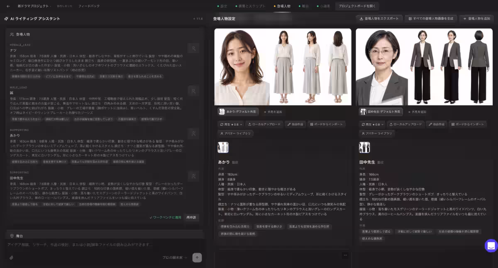This screenshot has height=268, width=498.
Task: Open the あかり character reference image
Action: (283, 67)
